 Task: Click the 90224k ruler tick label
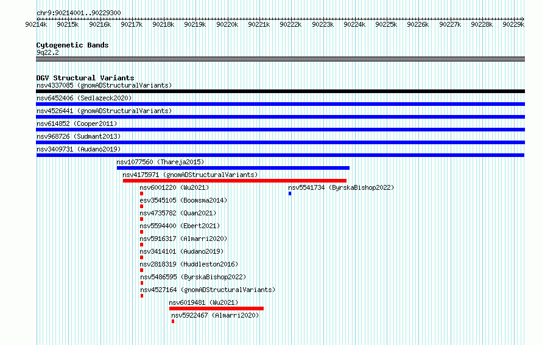pos(354,24)
